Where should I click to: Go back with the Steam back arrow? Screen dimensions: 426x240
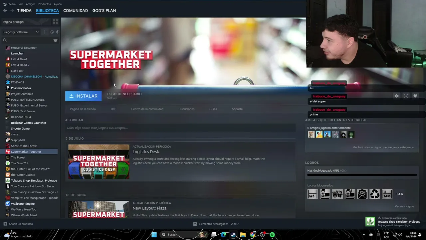pos(5,11)
